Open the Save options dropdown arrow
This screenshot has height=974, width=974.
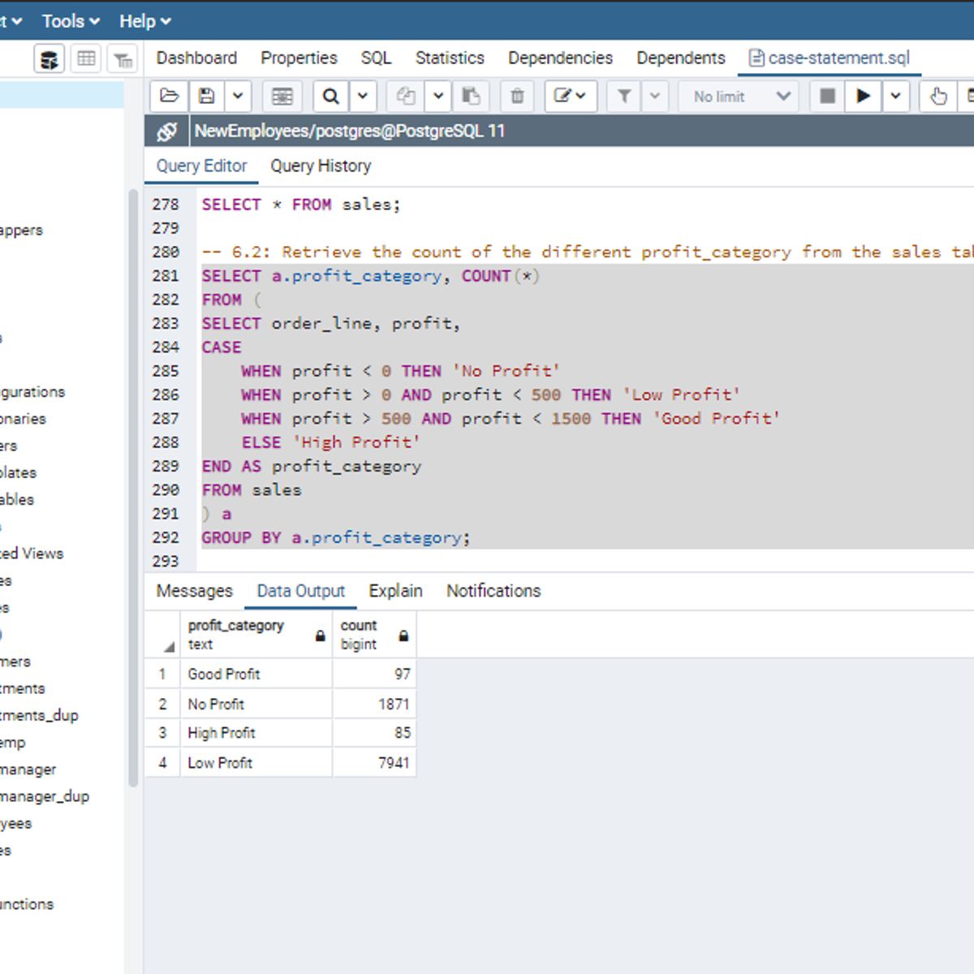(x=238, y=97)
